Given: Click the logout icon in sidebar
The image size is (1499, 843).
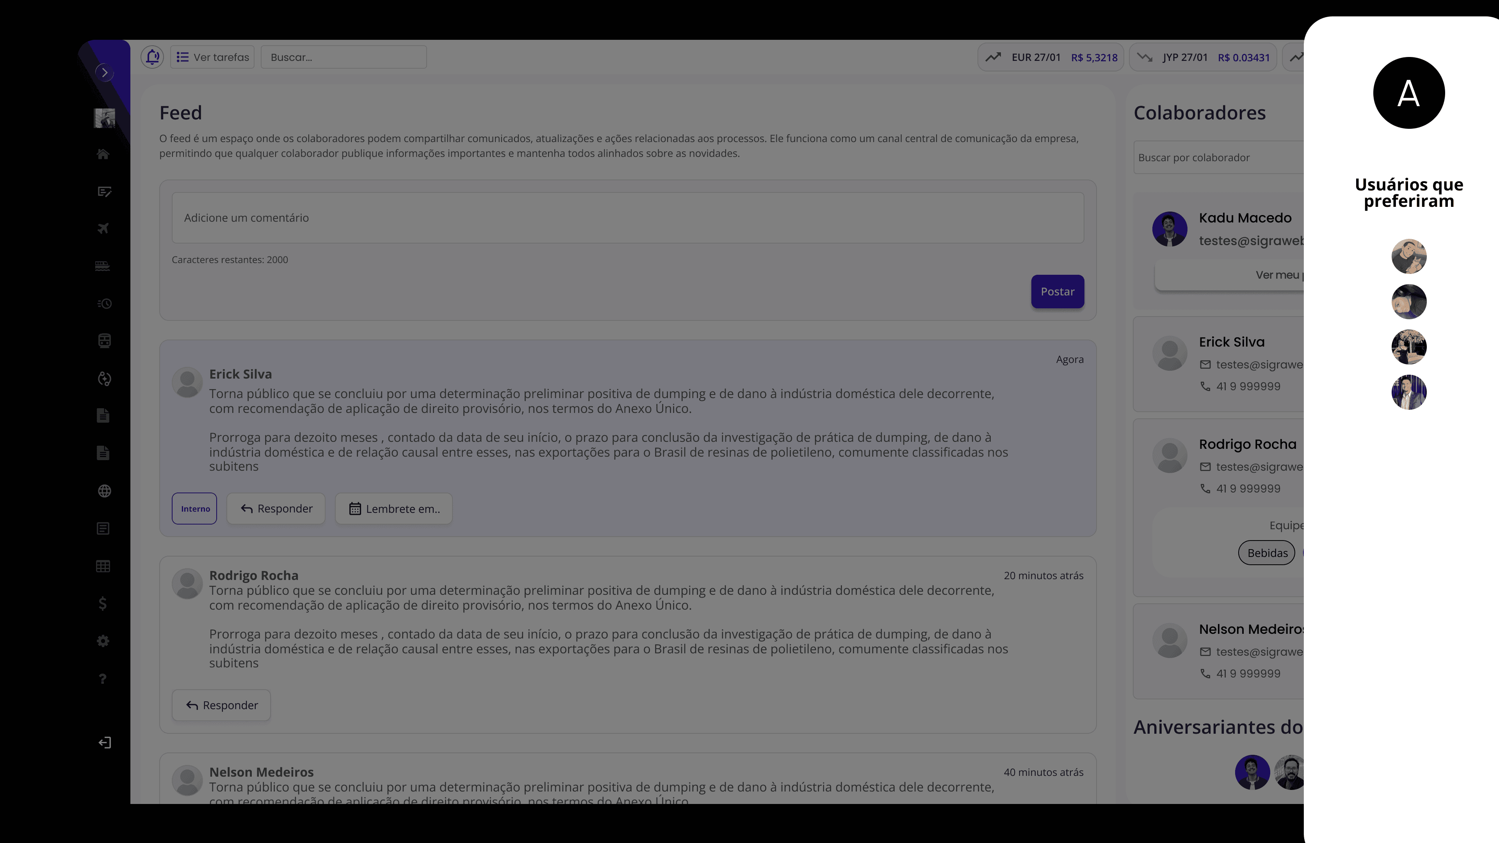Looking at the screenshot, I should (104, 742).
